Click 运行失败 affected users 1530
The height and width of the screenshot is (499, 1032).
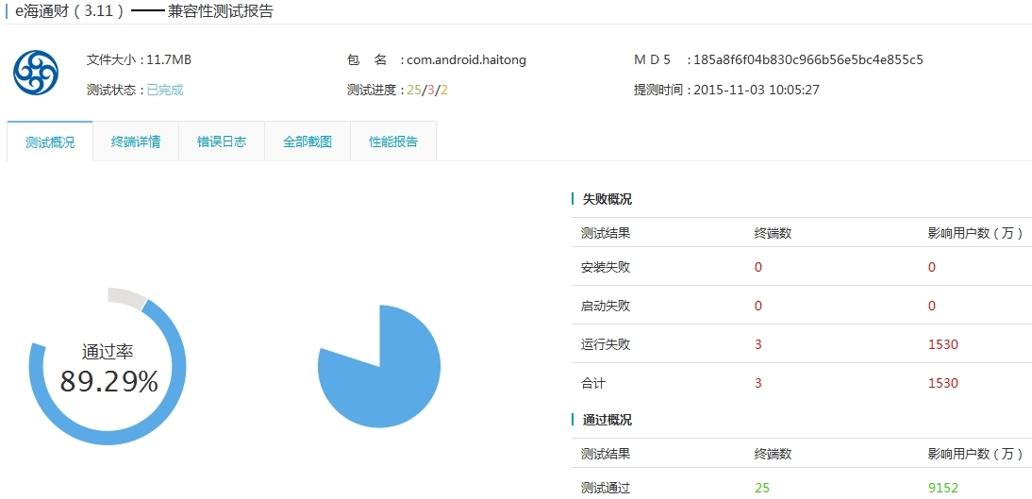coord(942,344)
